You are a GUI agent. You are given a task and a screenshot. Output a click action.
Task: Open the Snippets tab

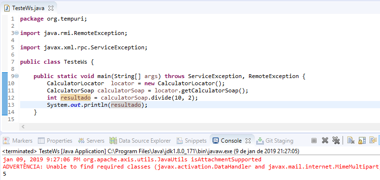coord(191,141)
